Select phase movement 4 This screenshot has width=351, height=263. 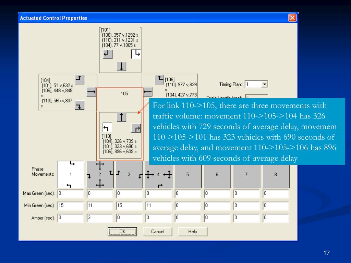click(x=158, y=176)
